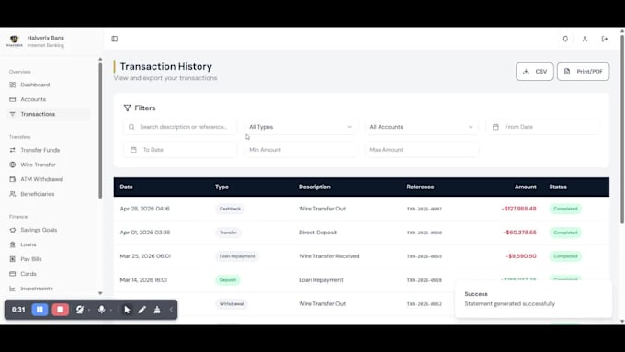Click the Withdrawal type badge
Viewport: 625px width, 352px height.
click(x=232, y=304)
